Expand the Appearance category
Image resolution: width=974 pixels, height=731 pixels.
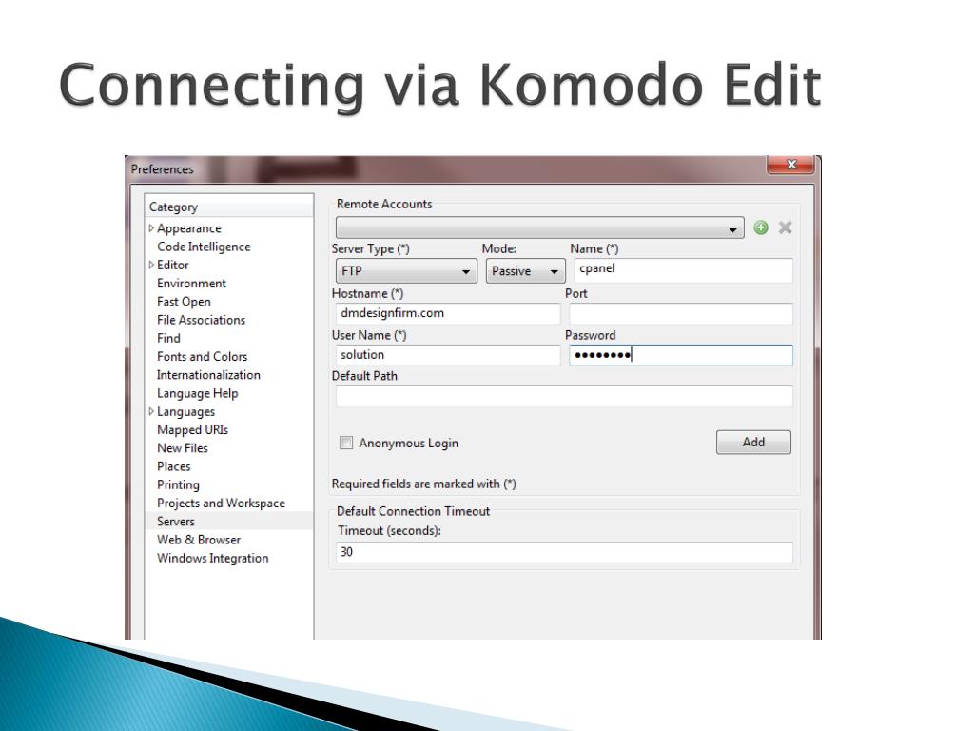pyautogui.click(x=151, y=228)
